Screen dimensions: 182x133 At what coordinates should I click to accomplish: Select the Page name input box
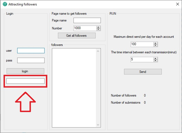(x=87, y=20)
